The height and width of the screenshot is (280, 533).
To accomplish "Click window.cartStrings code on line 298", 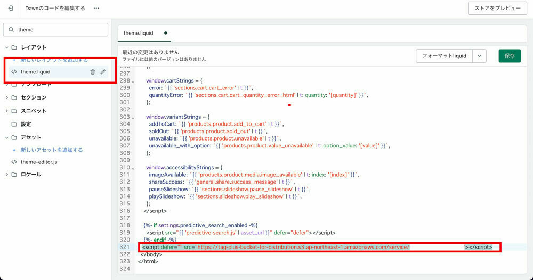I will [x=174, y=81].
